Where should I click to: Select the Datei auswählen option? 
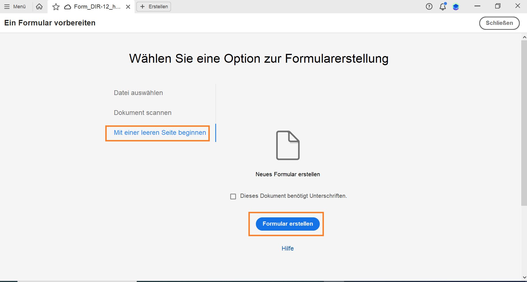tap(138, 93)
